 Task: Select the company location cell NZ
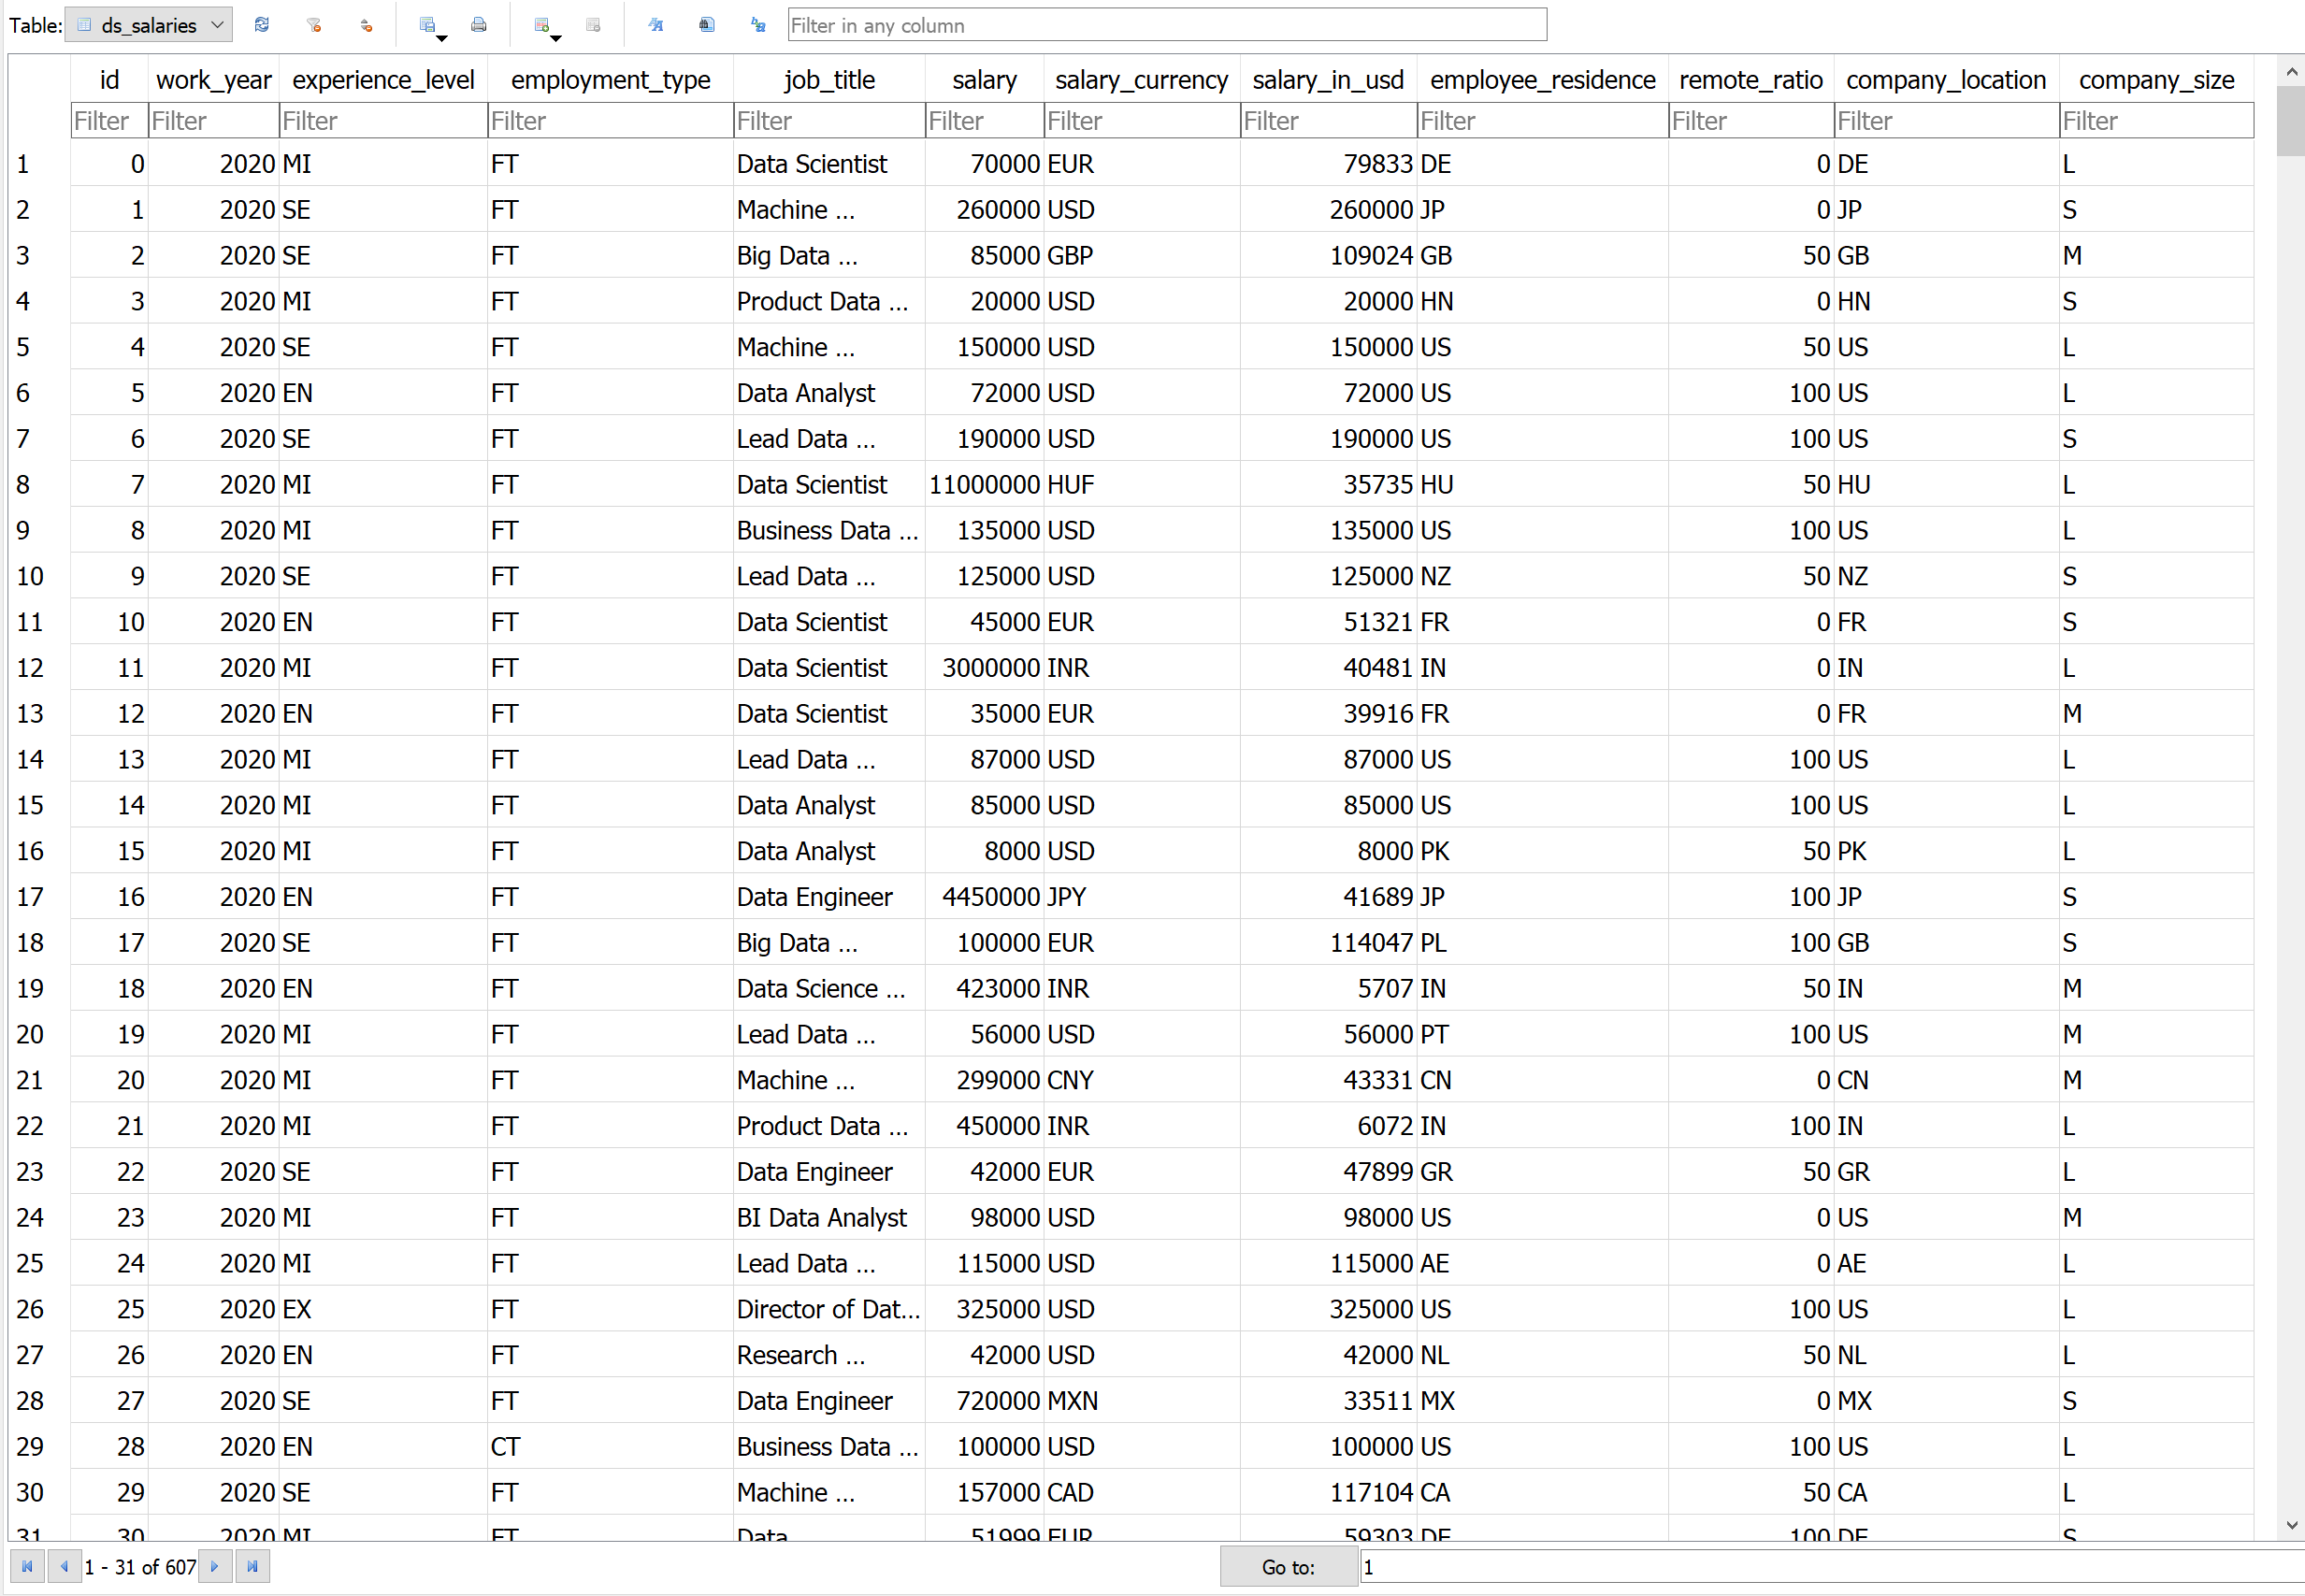1947,576
